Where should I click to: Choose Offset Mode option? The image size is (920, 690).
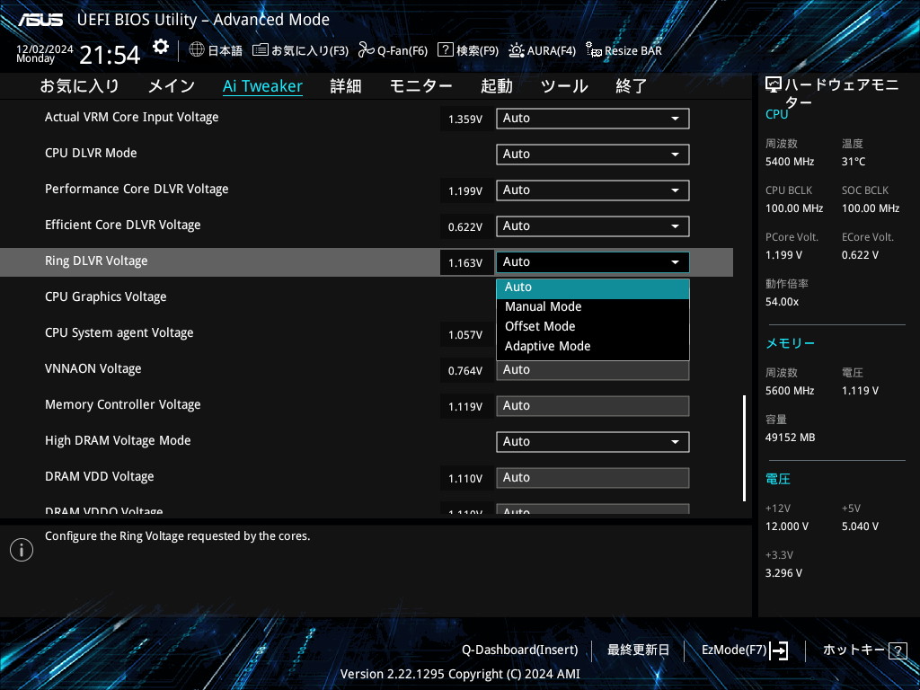click(593, 327)
